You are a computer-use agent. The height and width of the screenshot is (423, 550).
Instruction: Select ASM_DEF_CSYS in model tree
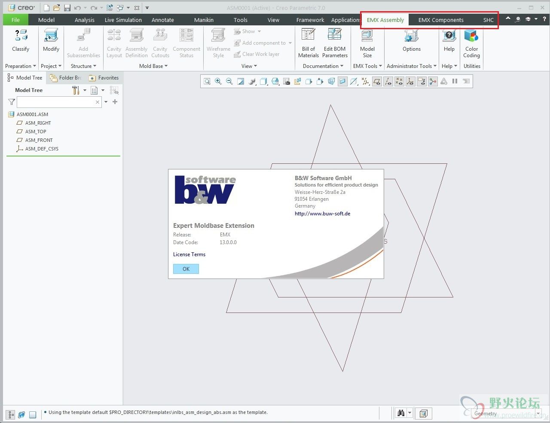[x=37, y=149]
